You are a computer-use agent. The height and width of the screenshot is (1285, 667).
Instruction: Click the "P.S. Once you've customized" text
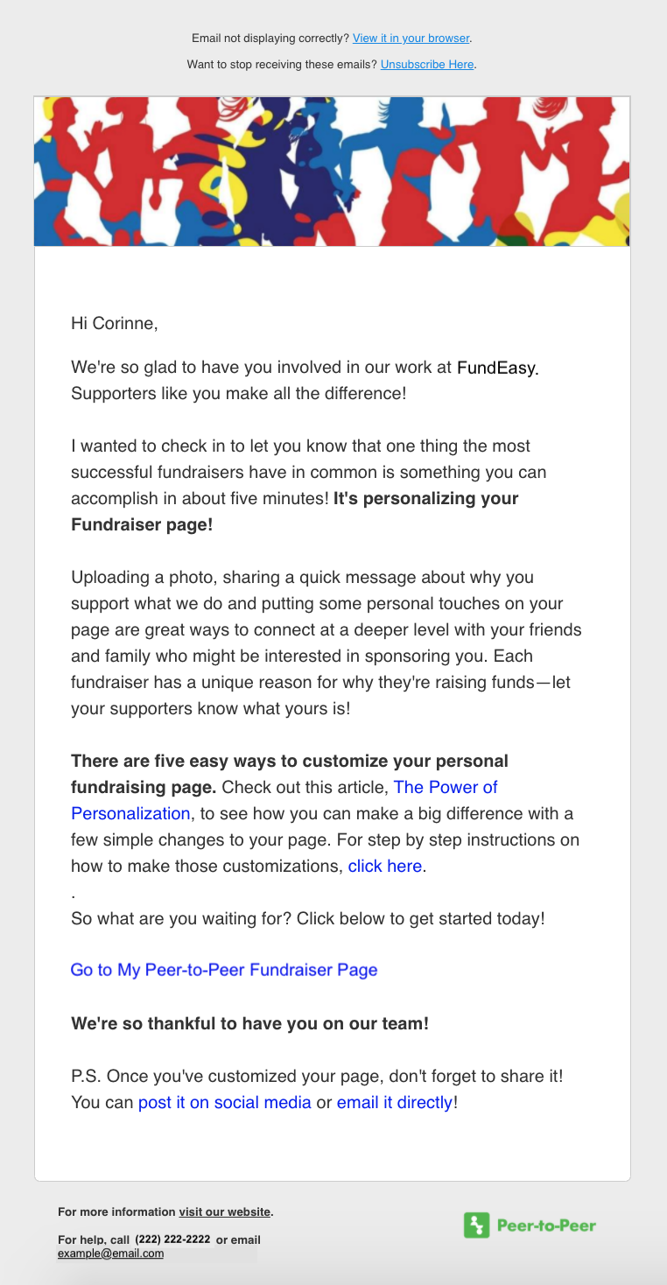pos(316,1076)
